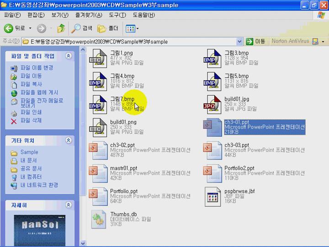329x247 pixels.
Task: Click the HanSol preview thumbnail
Action: 40,231
